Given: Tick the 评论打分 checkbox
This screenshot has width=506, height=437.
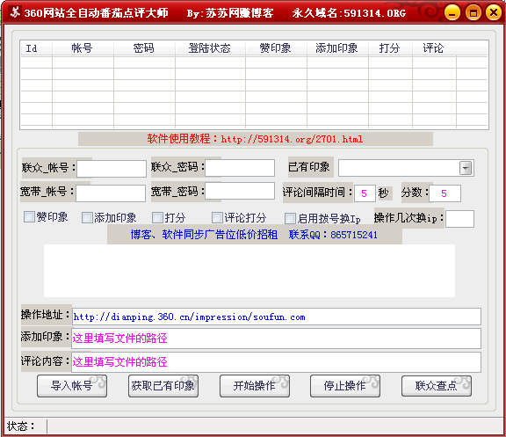Looking at the screenshot, I should point(217,218).
